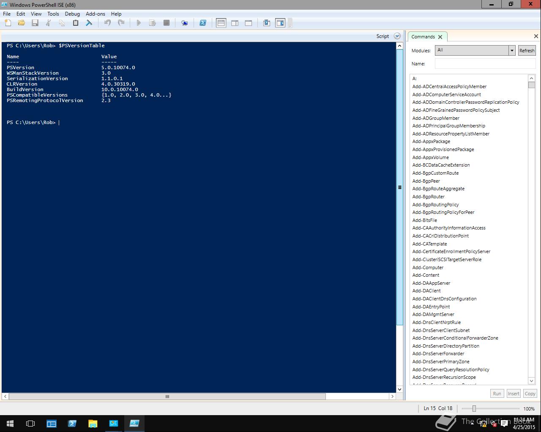Select Add-DnsServerPrimaryZone command
Viewport: 541px width, 432px height.
441,362
